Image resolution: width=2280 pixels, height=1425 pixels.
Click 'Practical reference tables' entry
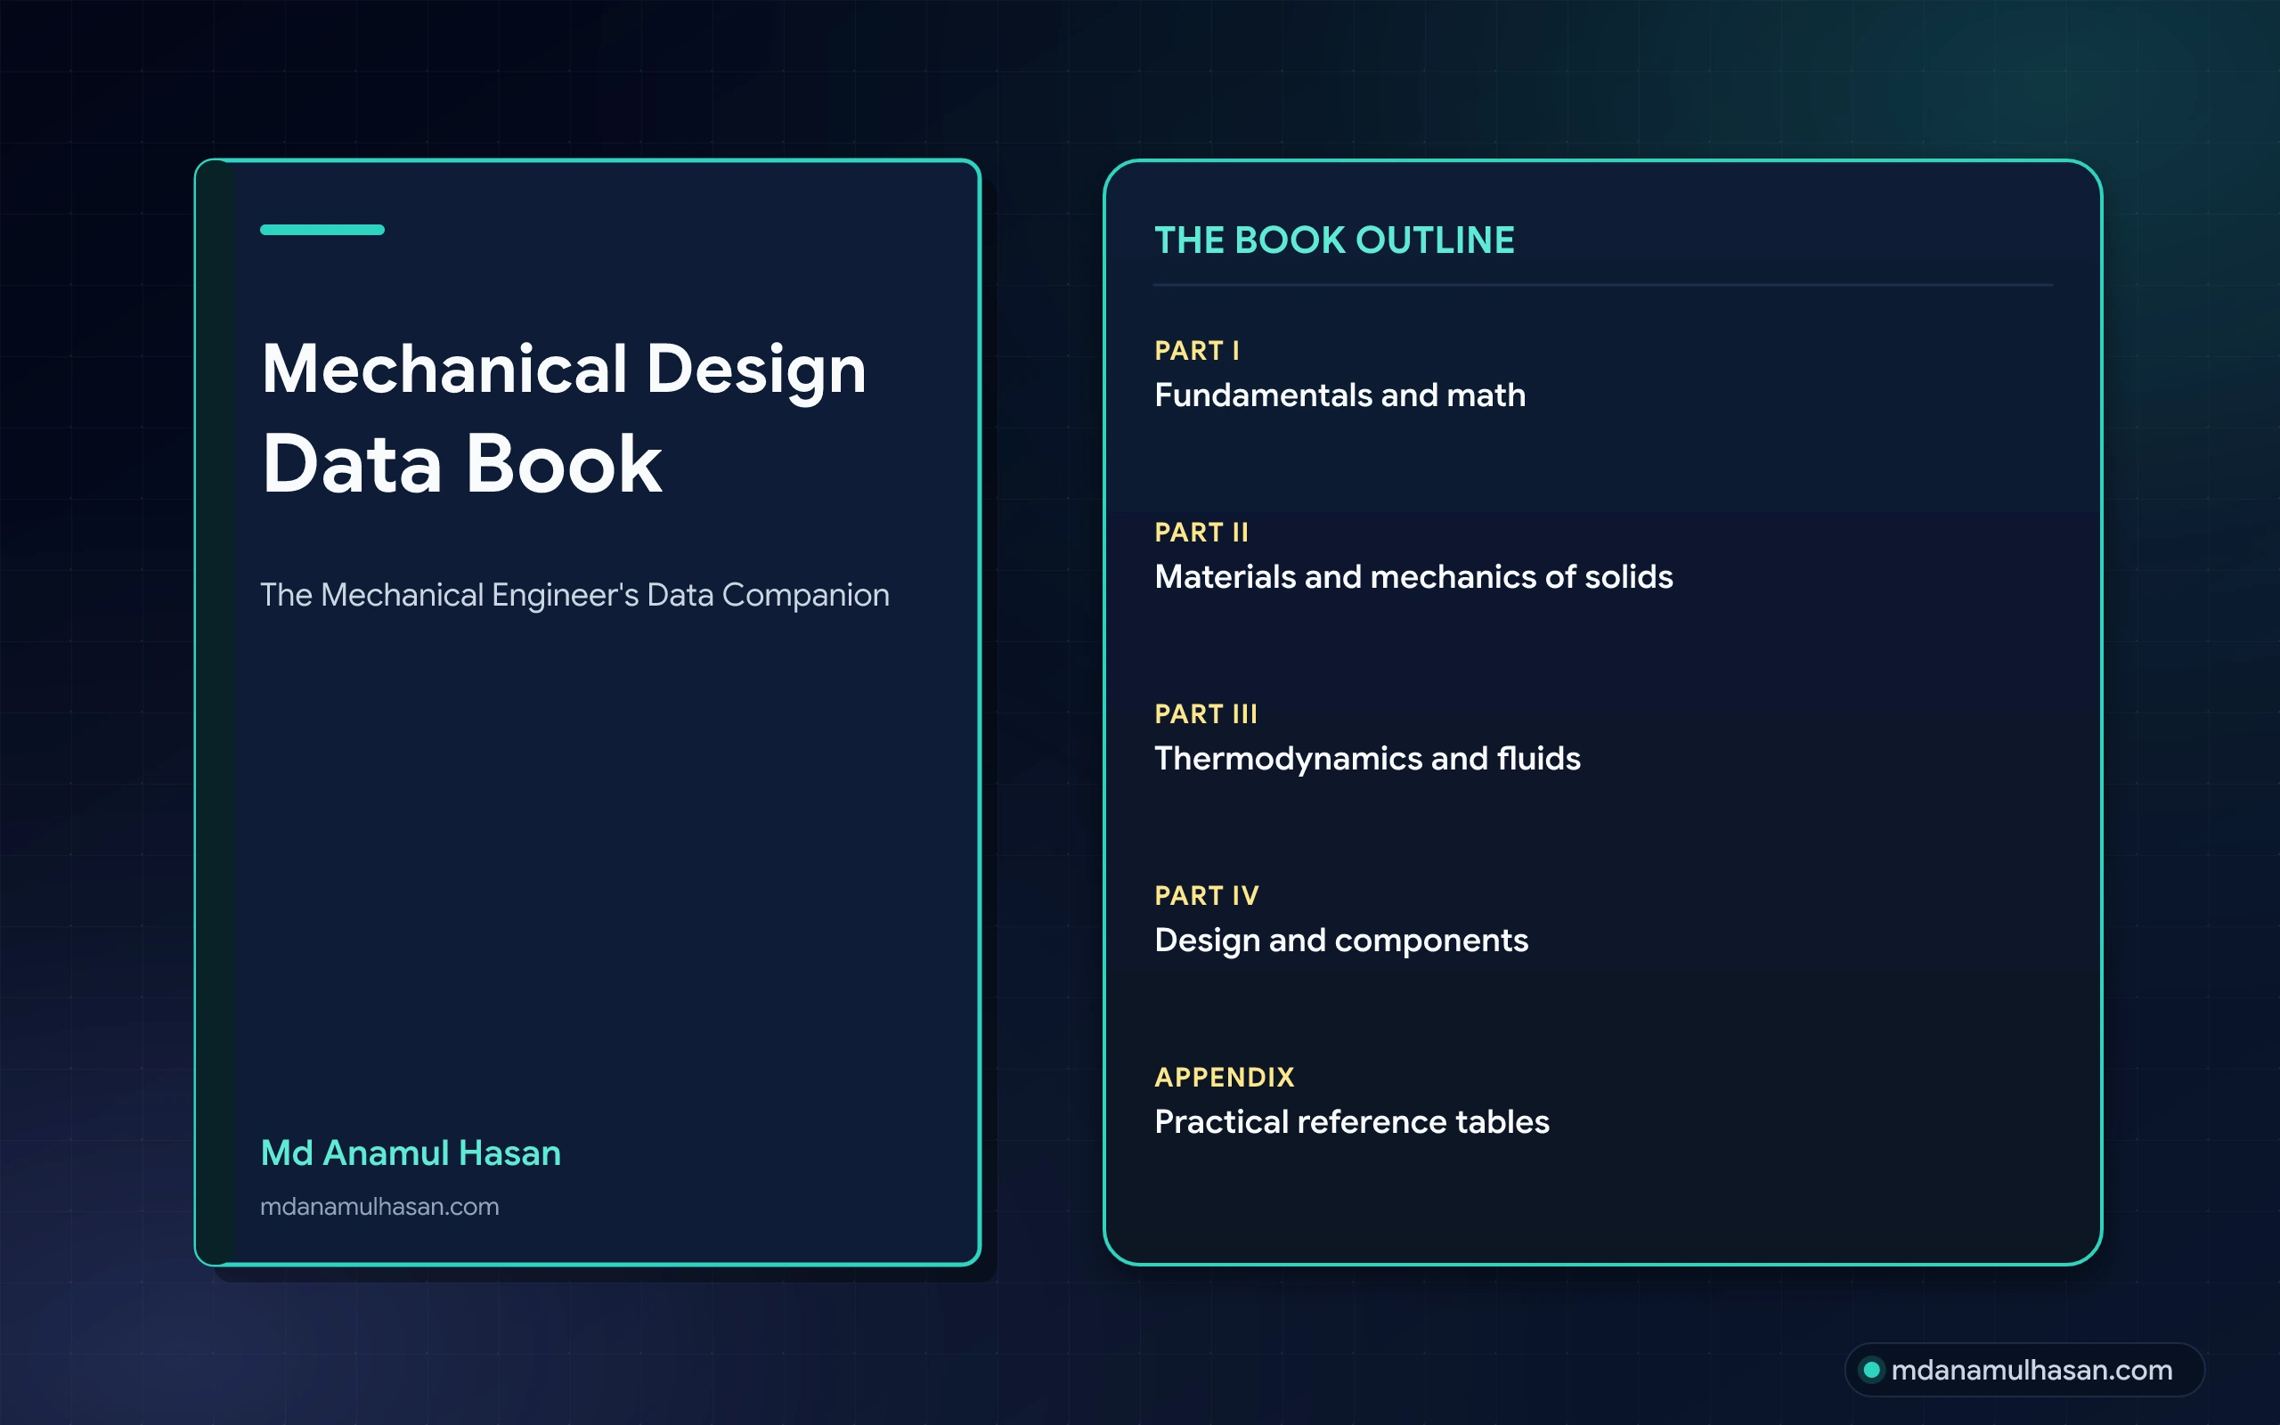pos(1352,1122)
